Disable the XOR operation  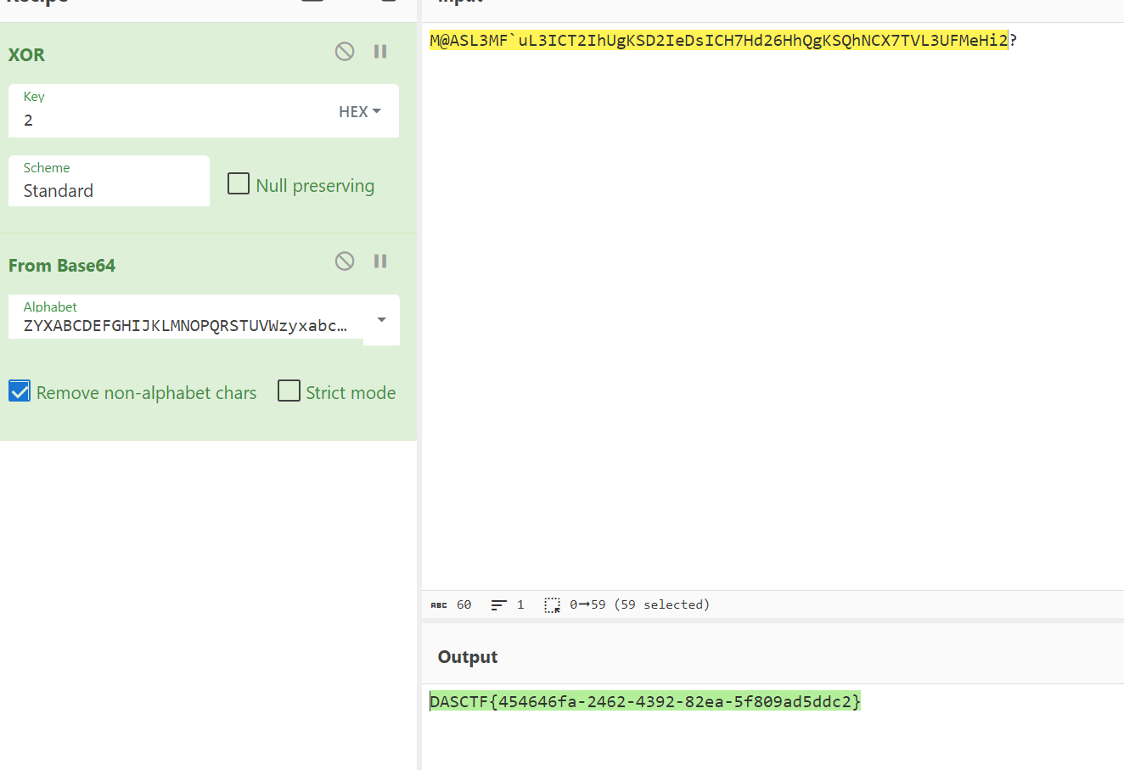(x=344, y=52)
